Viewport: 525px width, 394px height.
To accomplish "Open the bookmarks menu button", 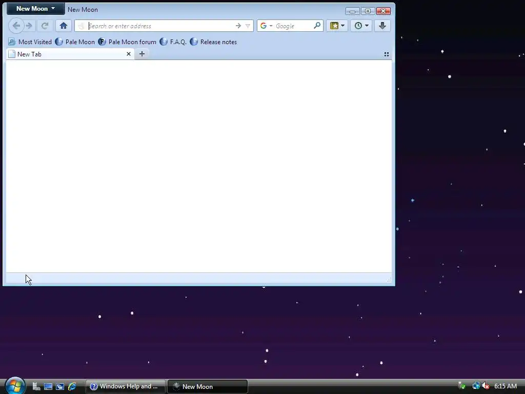I will (x=337, y=26).
